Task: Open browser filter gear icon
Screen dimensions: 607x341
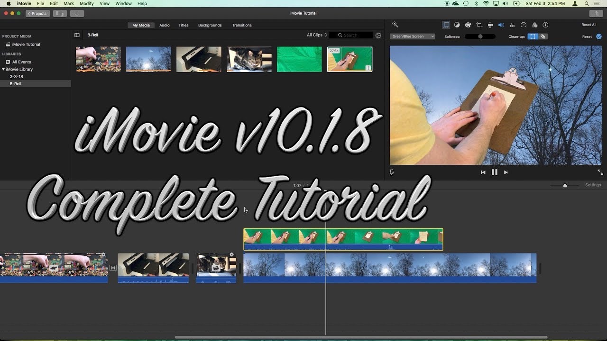Action: [378, 35]
